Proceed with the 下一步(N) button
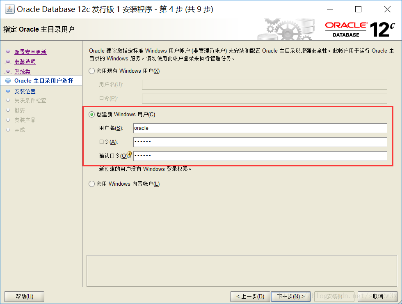402x304 pixels. click(x=291, y=297)
